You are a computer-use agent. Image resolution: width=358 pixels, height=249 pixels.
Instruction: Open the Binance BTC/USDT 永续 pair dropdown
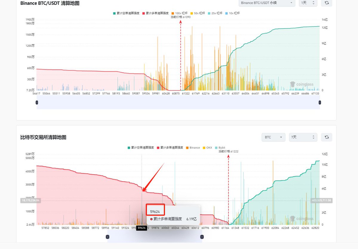[267, 3]
